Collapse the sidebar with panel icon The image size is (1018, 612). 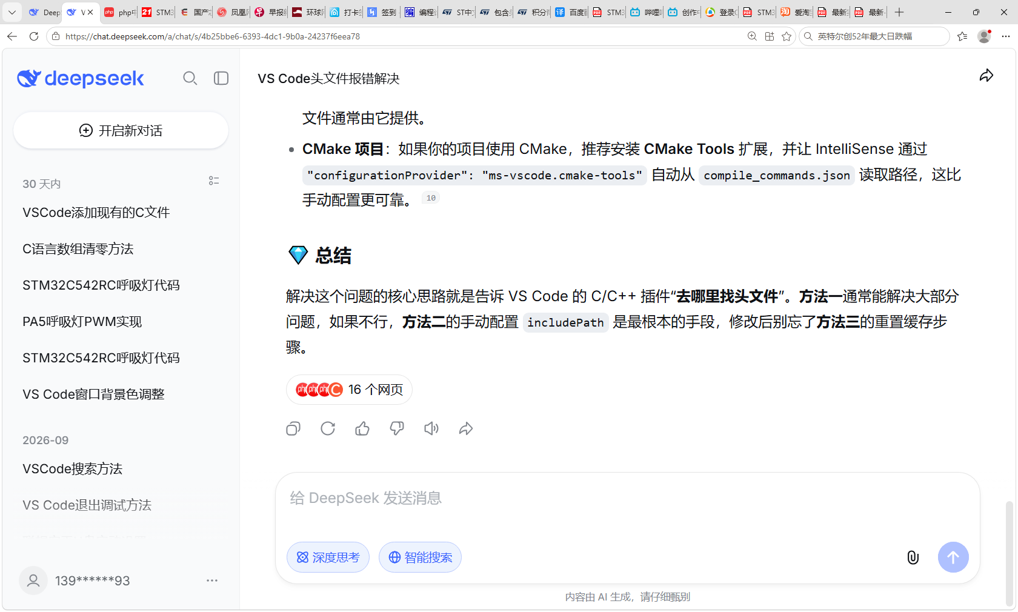pyautogui.click(x=221, y=78)
